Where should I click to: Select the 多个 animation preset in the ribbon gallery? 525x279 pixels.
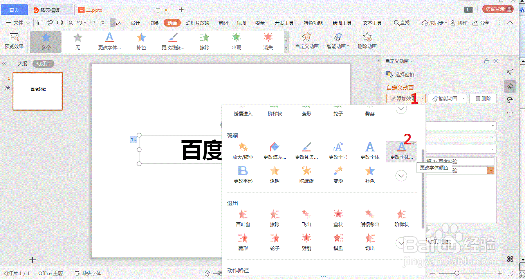(x=46, y=42)
